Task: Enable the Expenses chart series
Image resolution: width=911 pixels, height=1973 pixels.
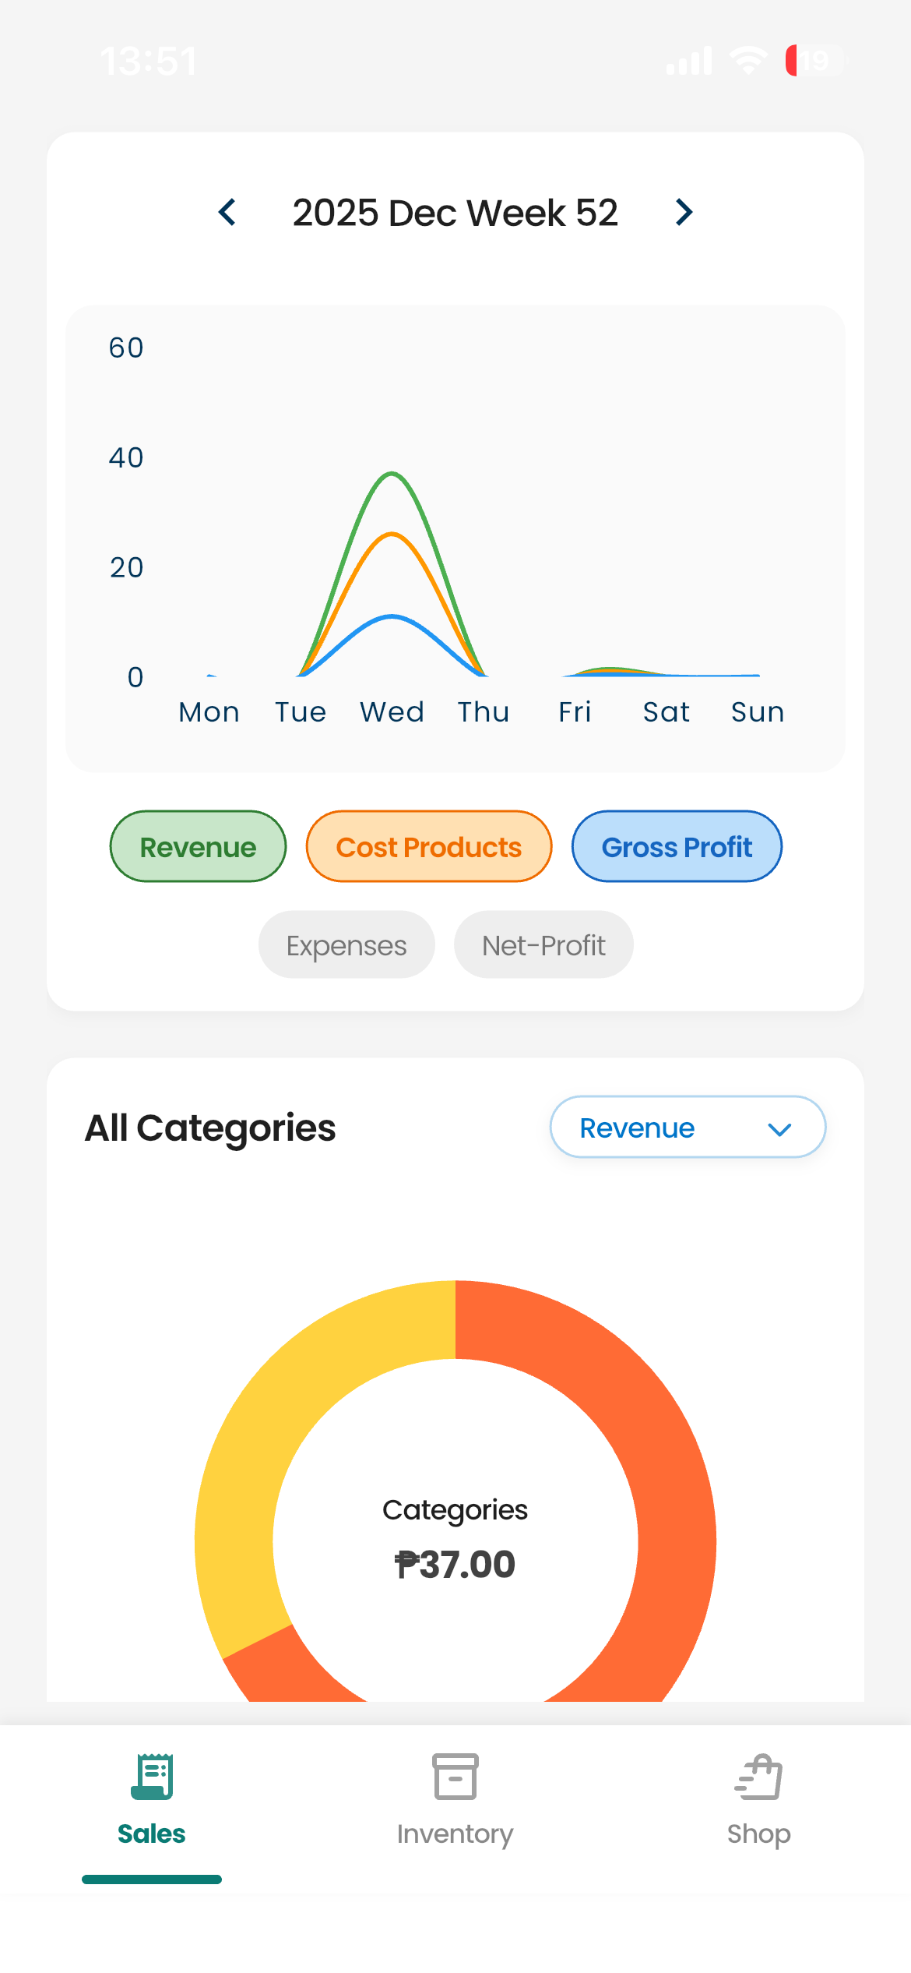Action: pos(346,945)
